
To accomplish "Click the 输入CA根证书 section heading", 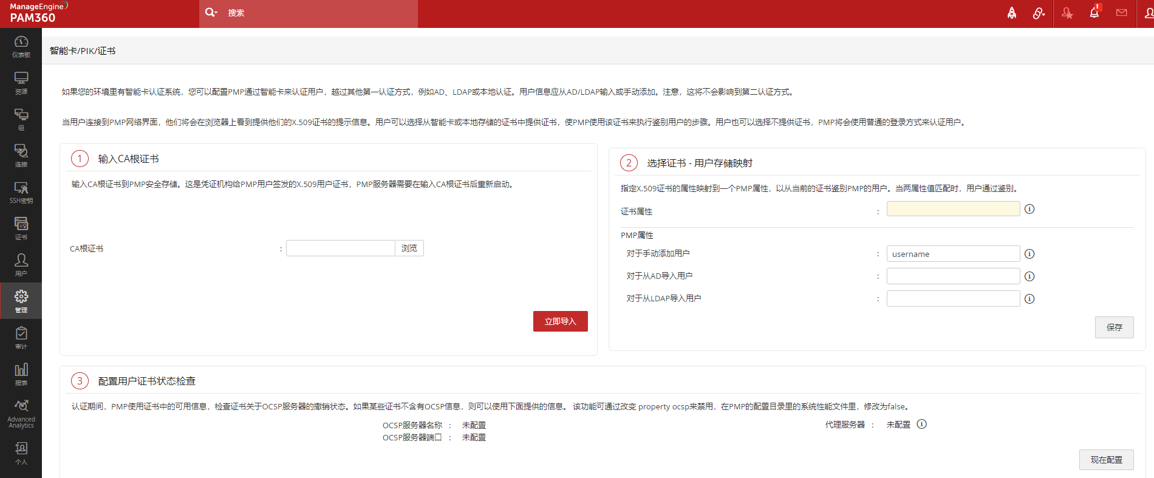I will pyautogui.click(x=128, y=159).
